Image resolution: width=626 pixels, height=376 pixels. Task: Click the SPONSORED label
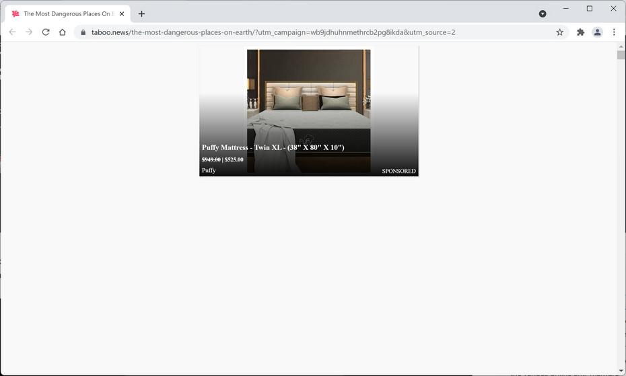tap(399, 171)
